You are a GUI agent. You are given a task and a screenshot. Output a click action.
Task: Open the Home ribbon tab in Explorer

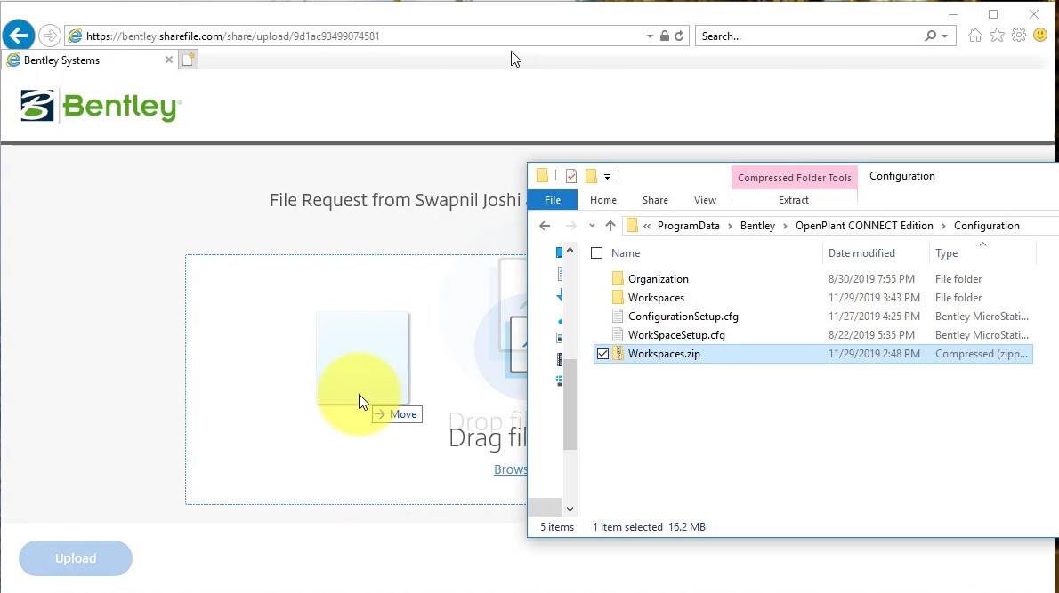(603, 200)
